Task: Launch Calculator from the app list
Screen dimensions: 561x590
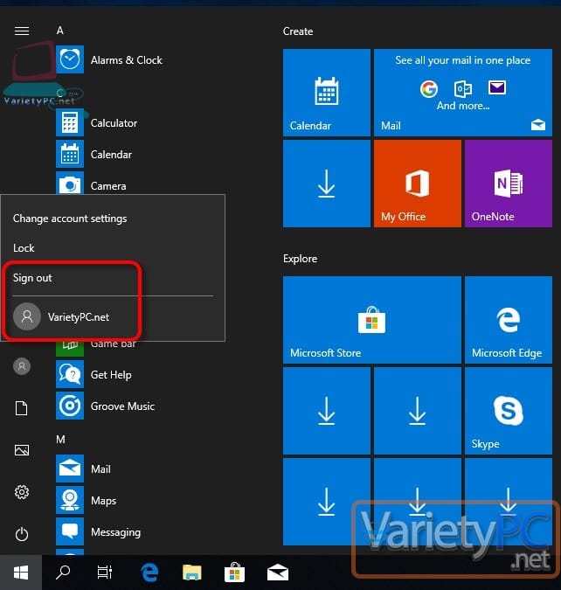Action: coord(114,123)
